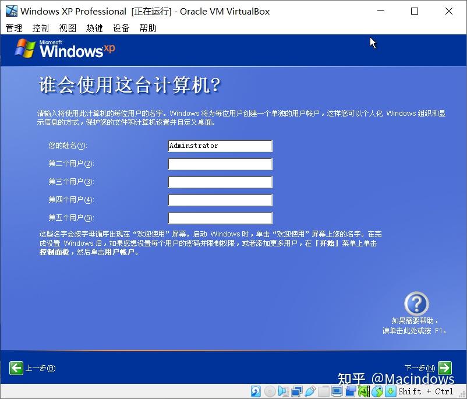Click the 第五个用户 text field
This screenshot has width=467, height=399.
tap(220, 218)
